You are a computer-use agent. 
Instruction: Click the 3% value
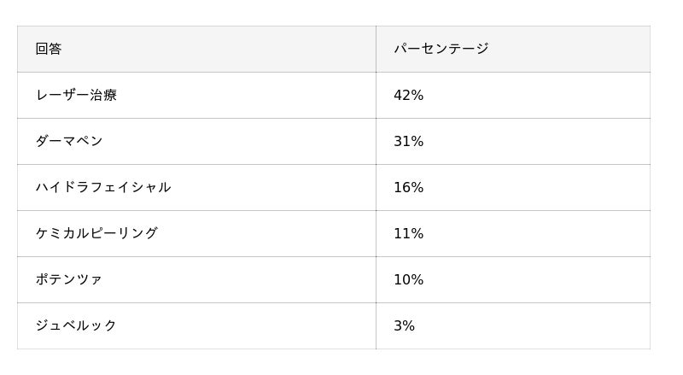click(404, 325)
